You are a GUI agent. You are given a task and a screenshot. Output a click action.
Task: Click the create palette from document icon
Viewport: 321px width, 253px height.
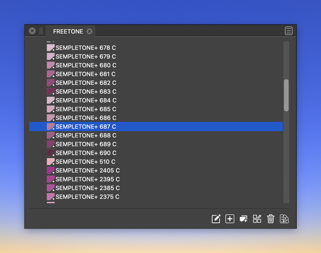point(257,219)
